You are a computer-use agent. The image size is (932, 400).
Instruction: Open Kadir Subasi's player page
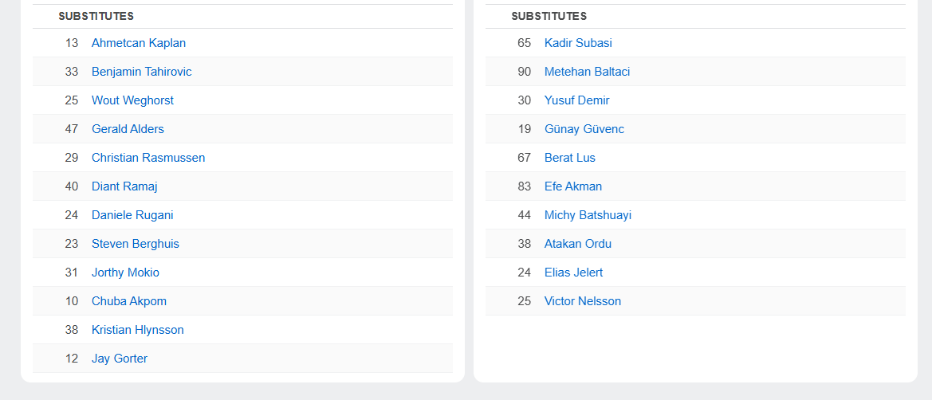click(578, 43)
